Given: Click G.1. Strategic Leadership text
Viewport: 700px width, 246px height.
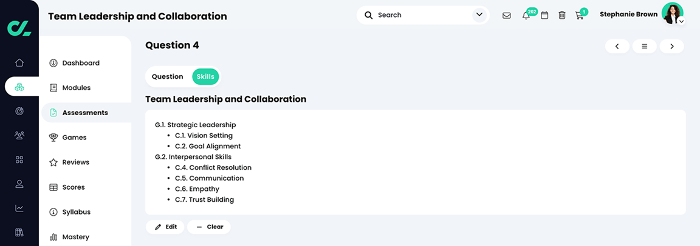Looking at the screenshot, I should tap(196, 125).
